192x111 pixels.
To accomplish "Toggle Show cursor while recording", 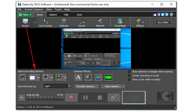I will 129,79.
